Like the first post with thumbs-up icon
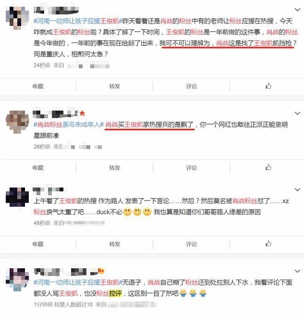 coord(268,86)
